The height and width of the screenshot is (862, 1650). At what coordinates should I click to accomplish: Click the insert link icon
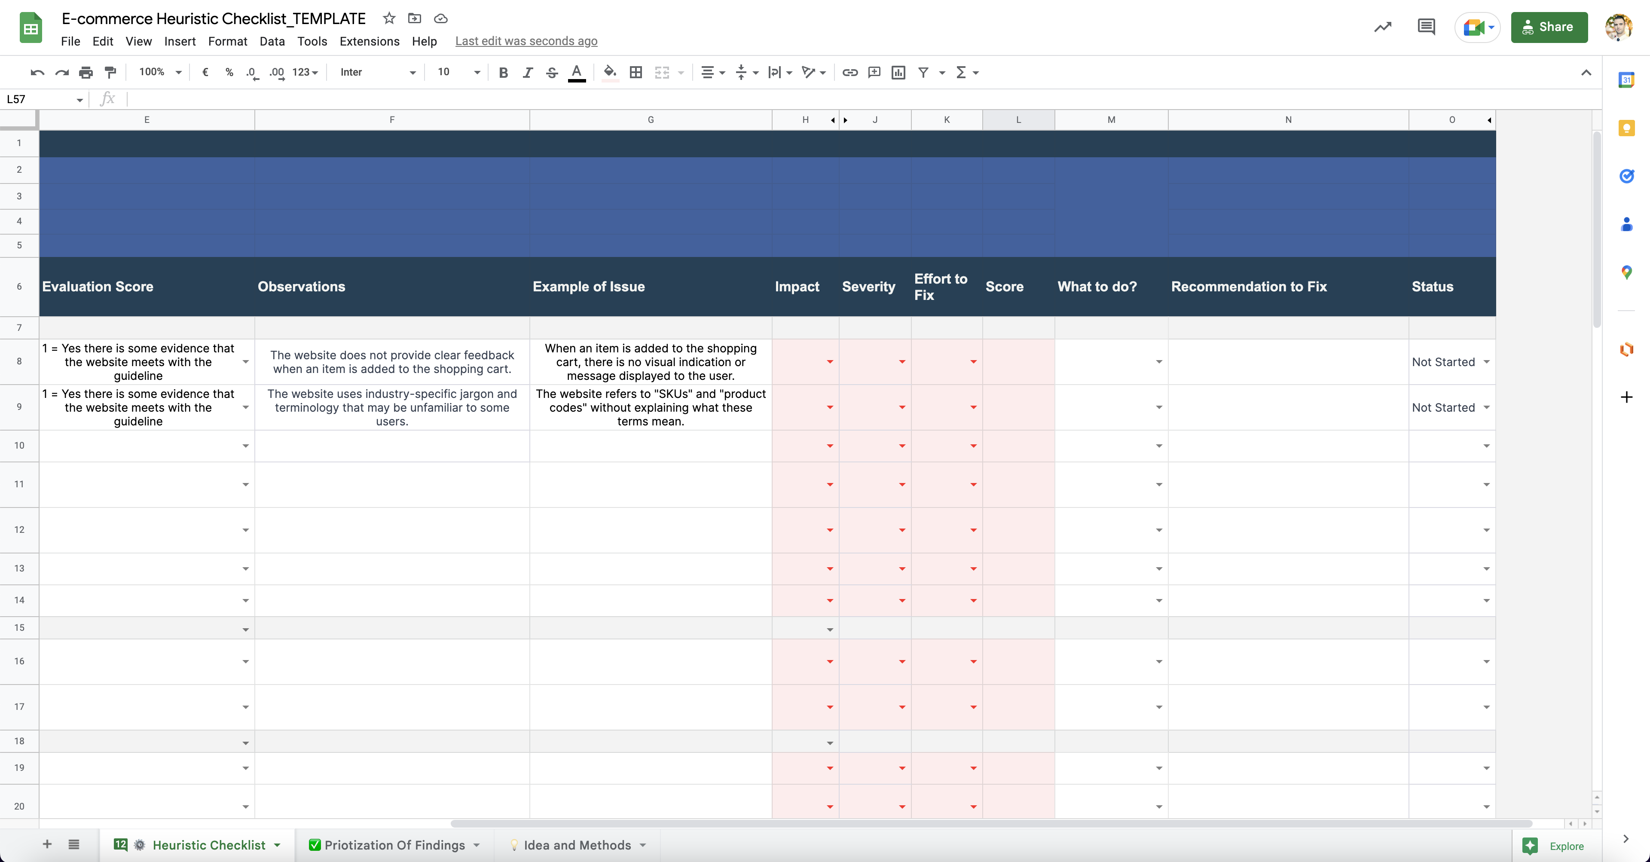[x=849, y=72]
